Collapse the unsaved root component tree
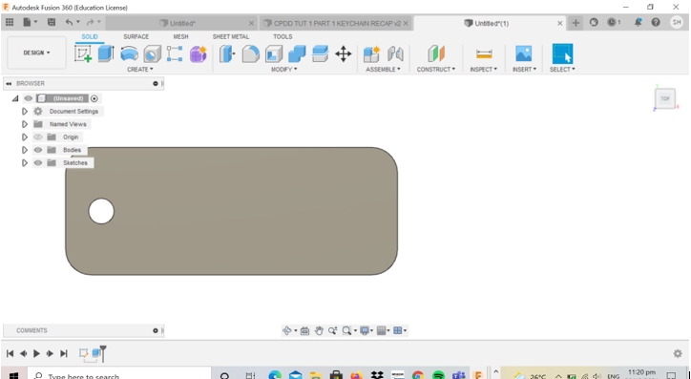Image resolution: width=691 pixels, height=379 pixels. click(15, 98)
